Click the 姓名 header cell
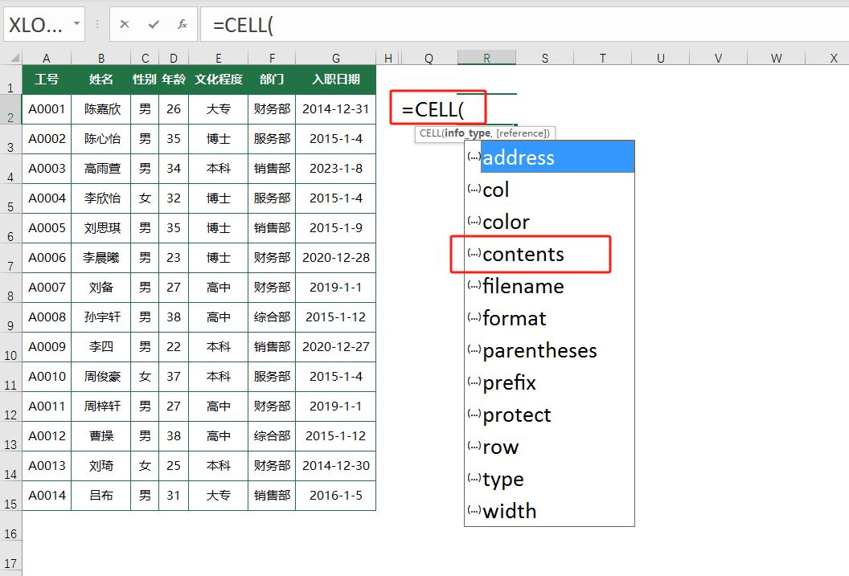849x576 pixels. pyautogui.click(x=101, y=80)
